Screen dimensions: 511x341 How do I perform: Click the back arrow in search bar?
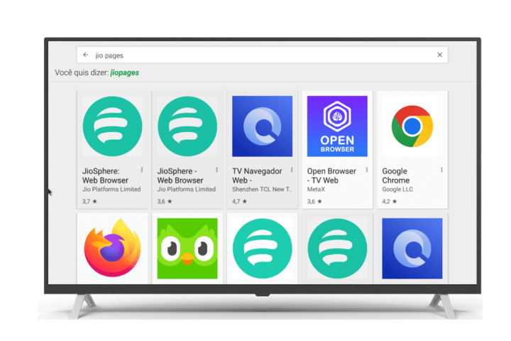[85, 55]
